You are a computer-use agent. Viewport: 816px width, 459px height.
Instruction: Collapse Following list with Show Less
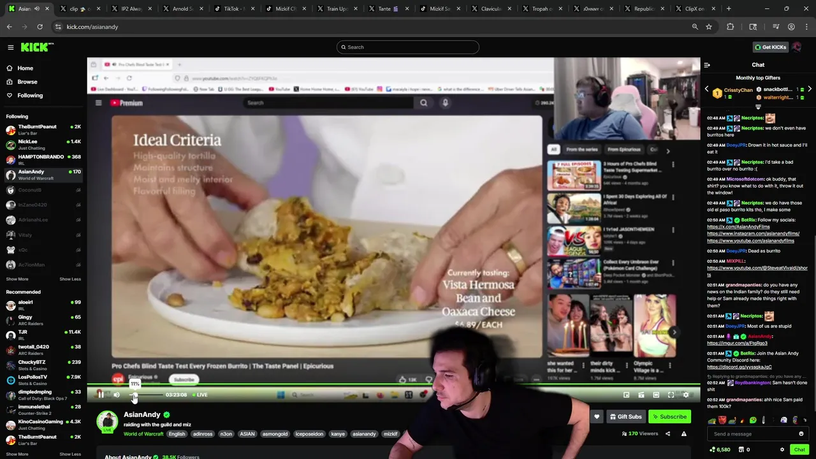pos(70,279)
